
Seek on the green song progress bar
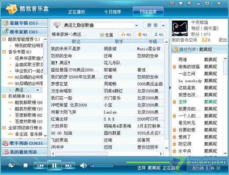[150, 162]
